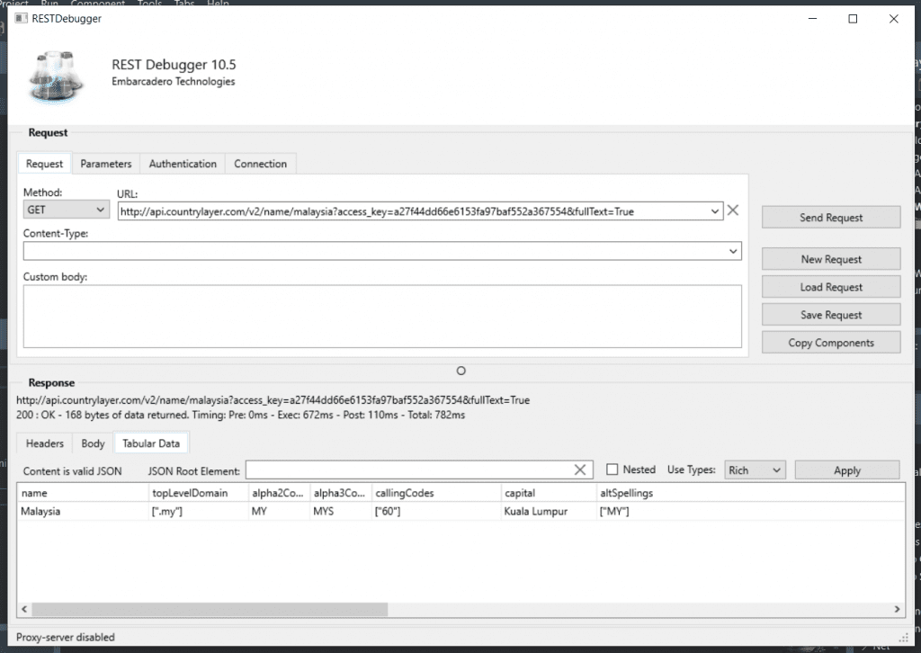Image resolution: width=921 pixels, height=653 pixels.
Task: Click the New Request button
Action: [x=831, y=259]
